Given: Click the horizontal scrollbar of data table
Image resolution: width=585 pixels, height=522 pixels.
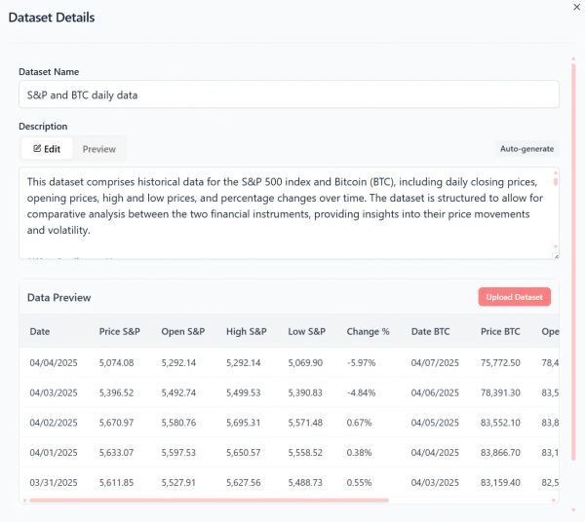Looking at the screenshot, I should tap(210, 501).
